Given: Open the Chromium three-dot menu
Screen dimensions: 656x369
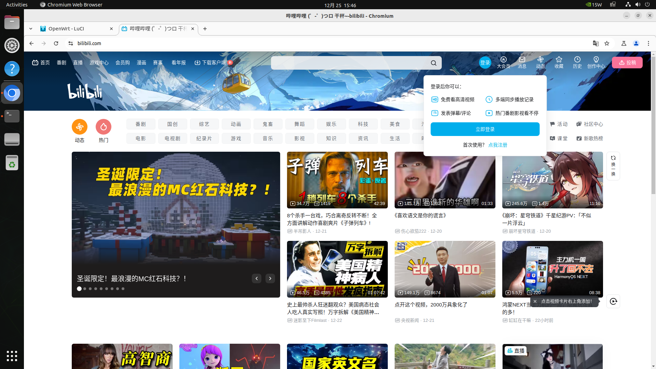Looking at the screenshot, I should [648, 43].
